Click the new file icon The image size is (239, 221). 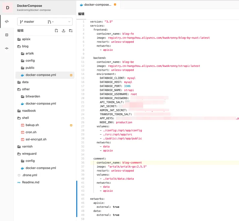click(x=56, y=30)
